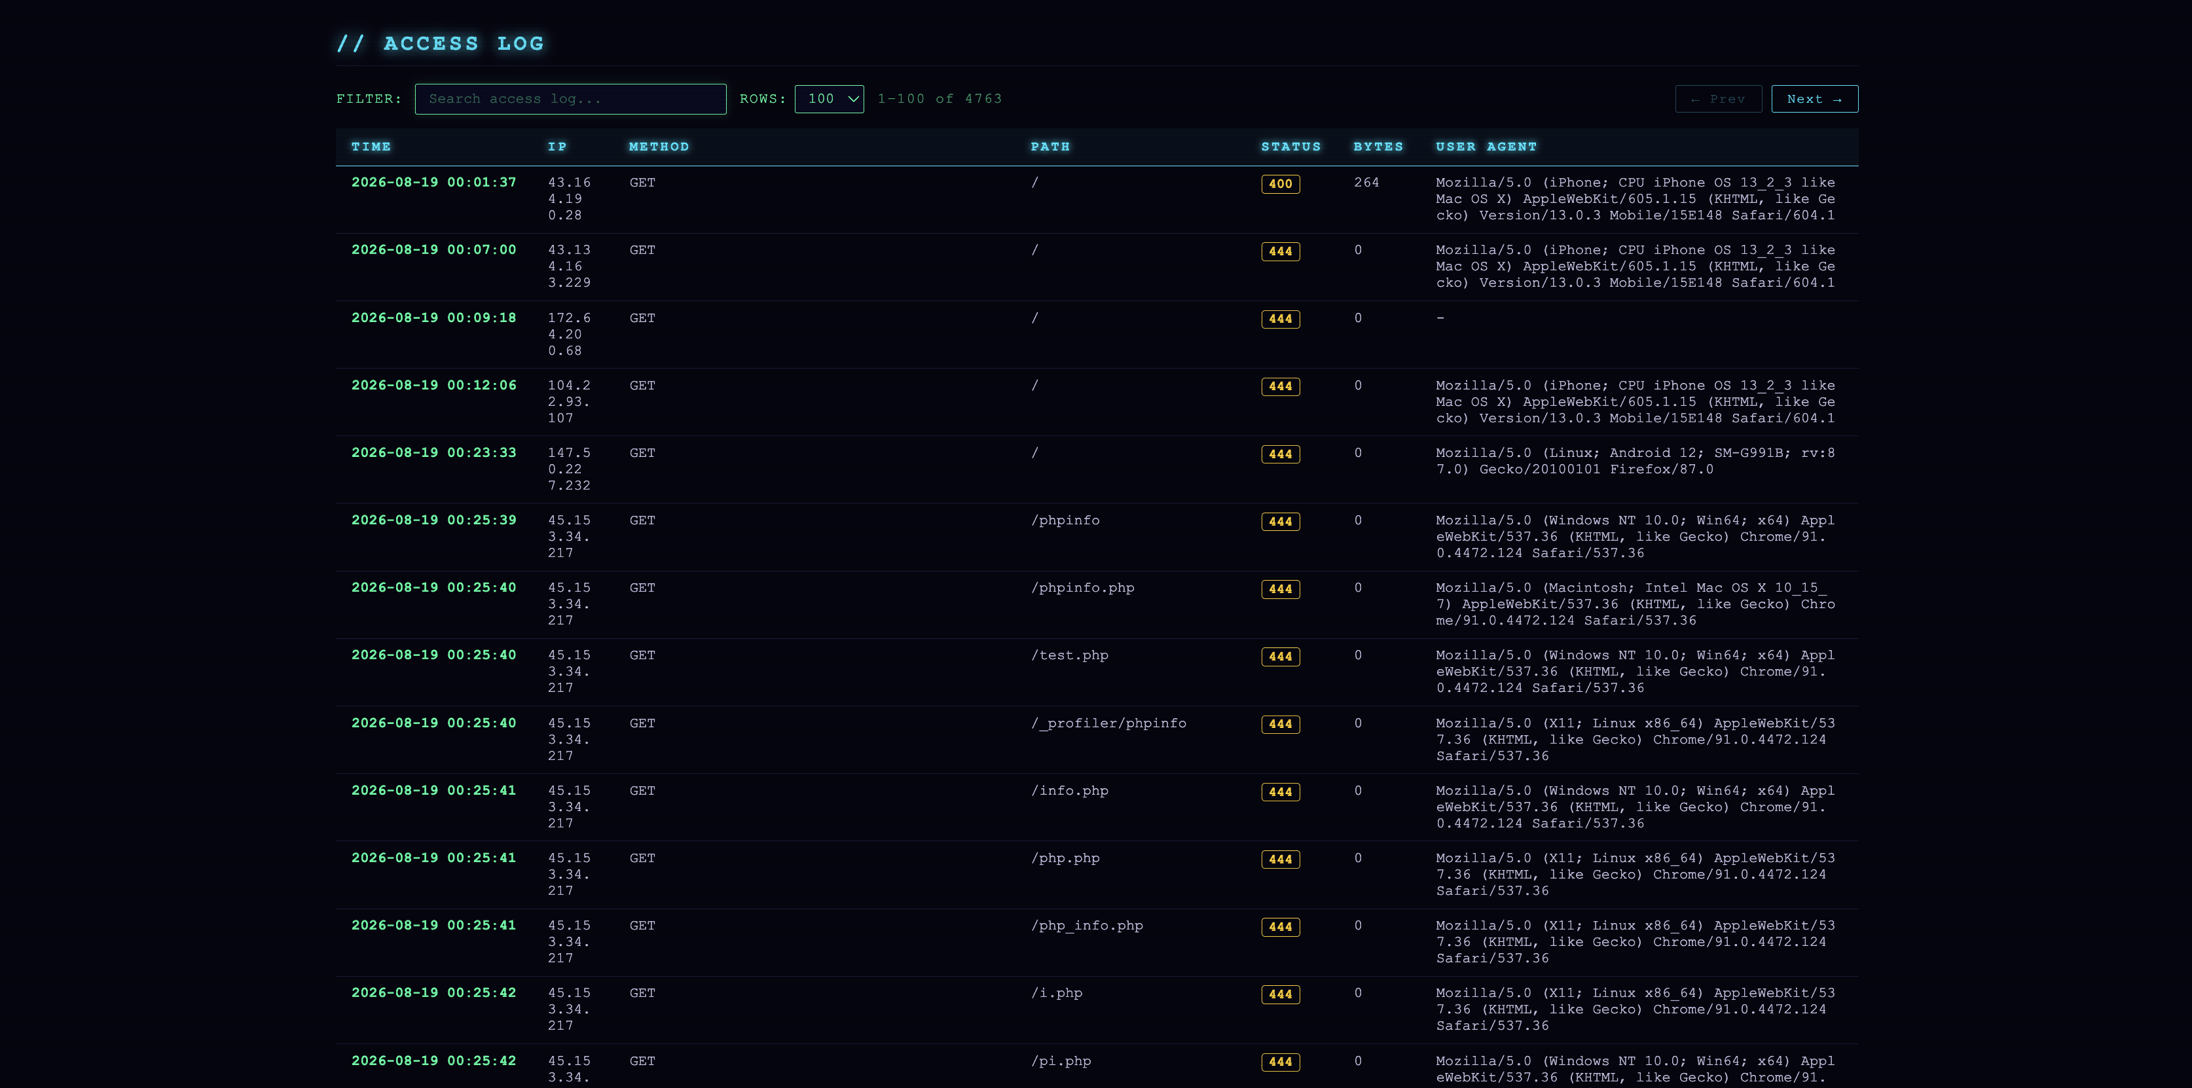The height and width of the screenshot is (1088, 2192).
Task: Click the 1–100 of 4763 count
Action: [x=940, y=99]
